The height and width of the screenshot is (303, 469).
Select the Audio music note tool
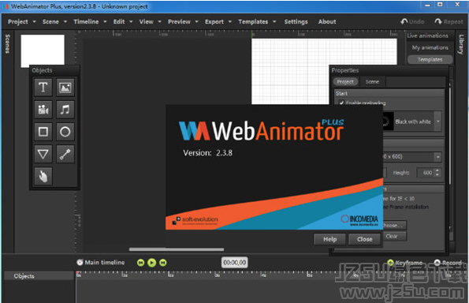pos(65,110)
